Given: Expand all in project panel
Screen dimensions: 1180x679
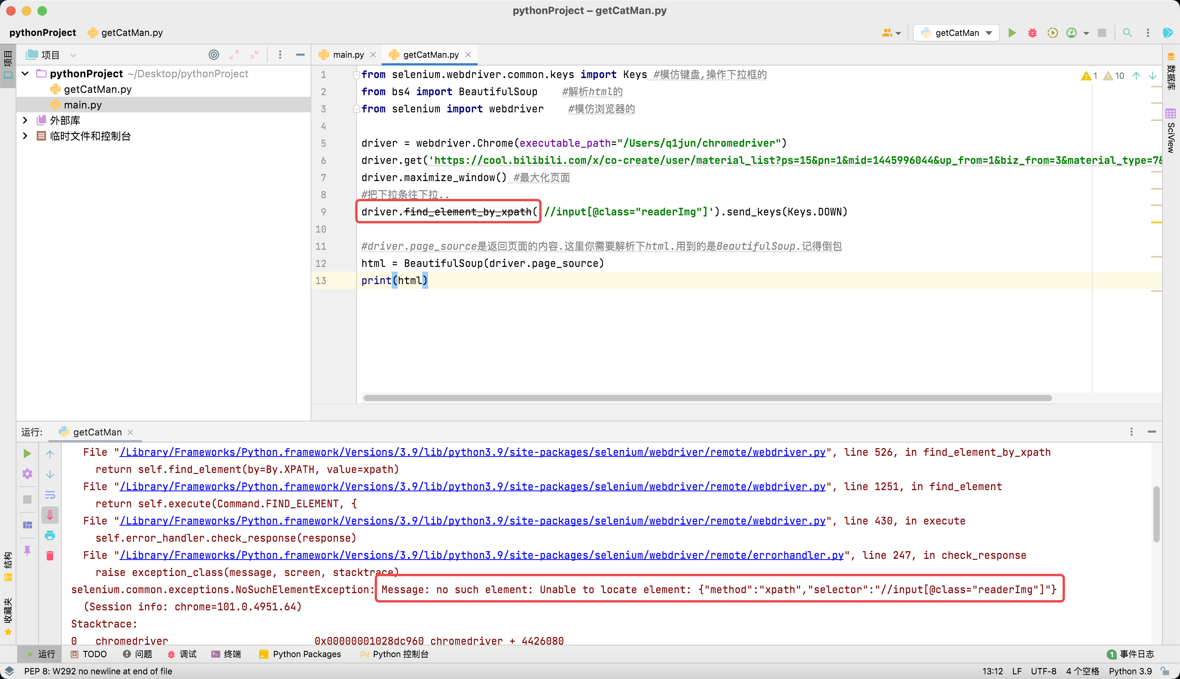Looking at the screenshot, I should pyautogui.click(x=234, y=55).
